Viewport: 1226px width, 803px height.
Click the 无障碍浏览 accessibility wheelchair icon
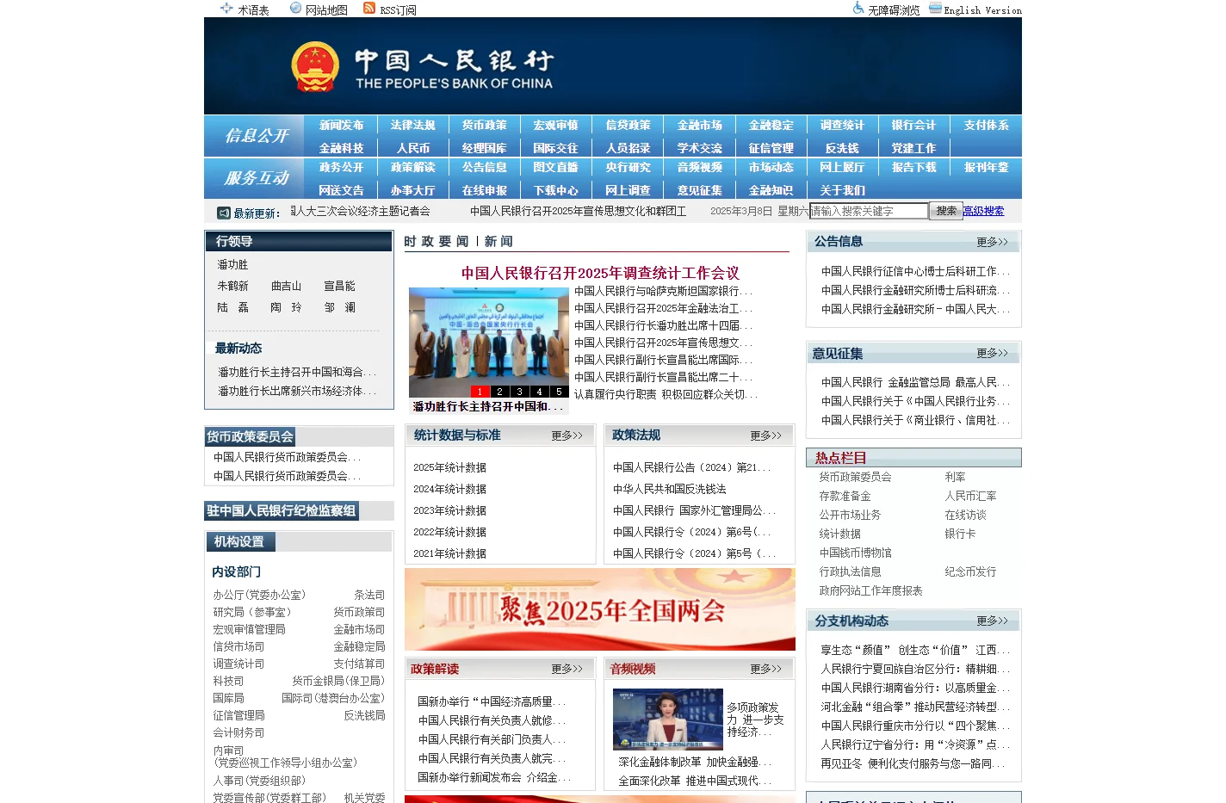tap(858, 8)
